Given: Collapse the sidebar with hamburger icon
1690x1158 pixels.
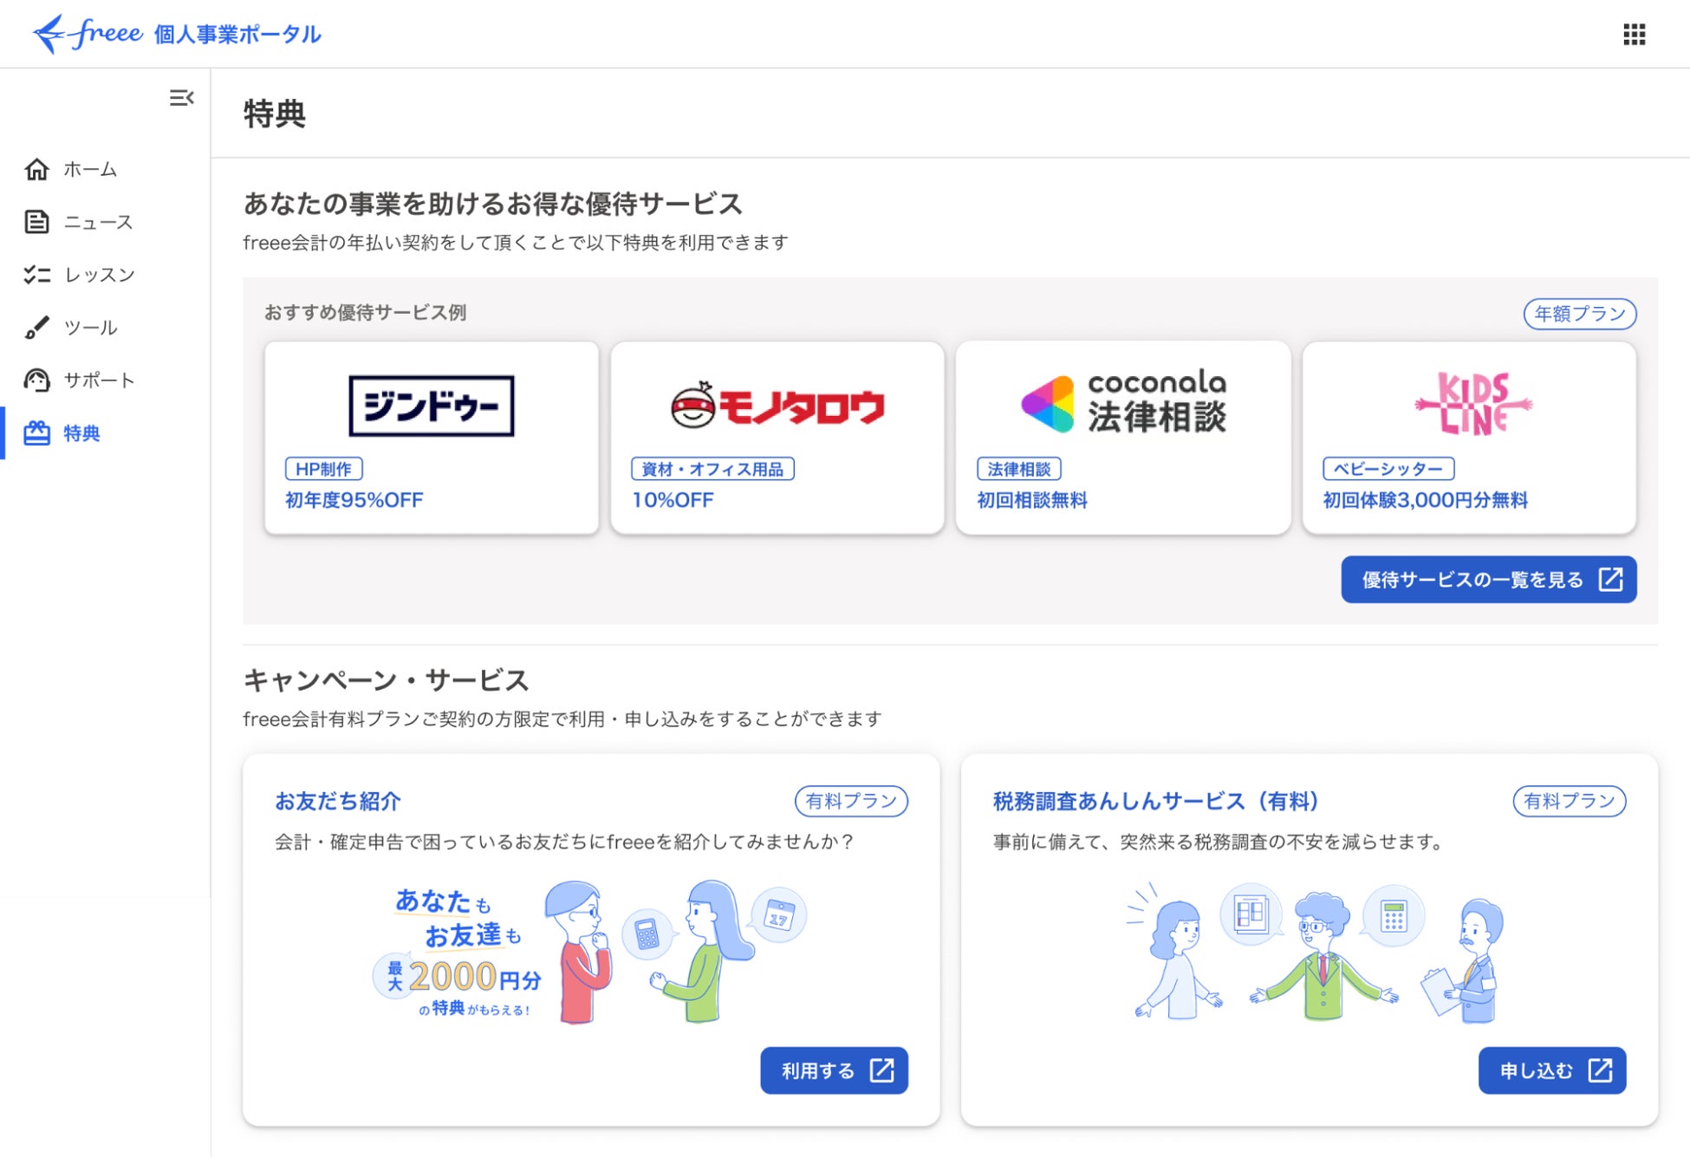Looking at the screenshot, I should [x=181, y=98].
